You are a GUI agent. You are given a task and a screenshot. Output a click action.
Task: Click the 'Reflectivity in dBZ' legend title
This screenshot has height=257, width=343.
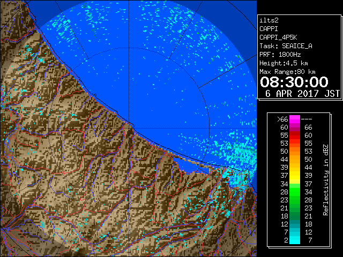tap(326, 180)
